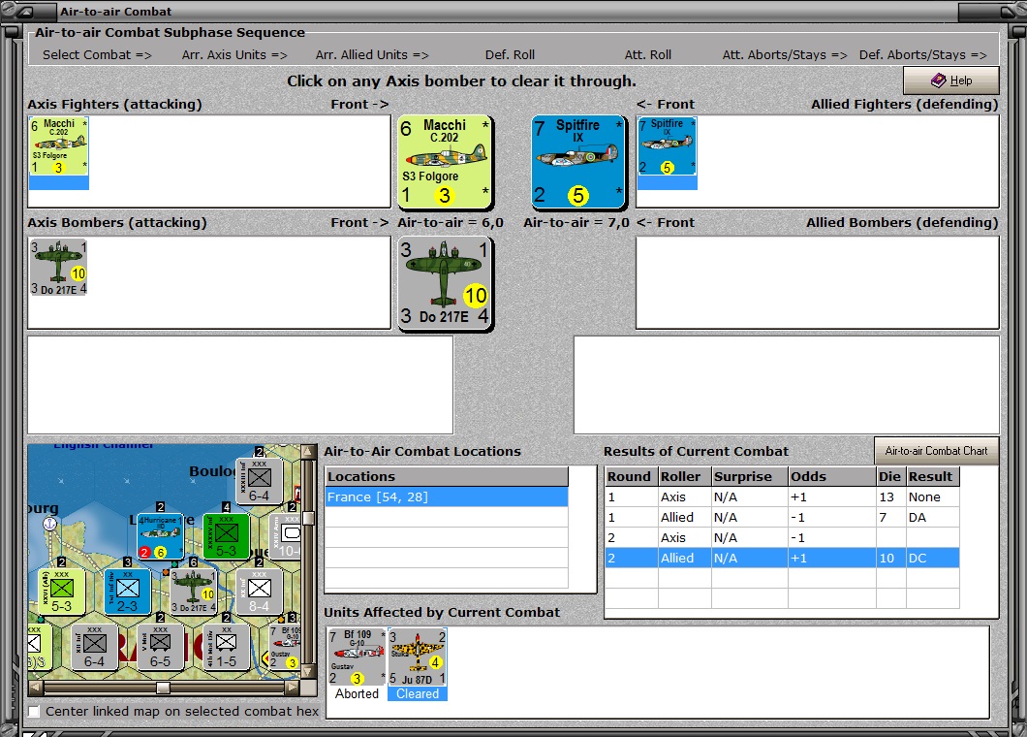Select the aborted Bf 109 G-10 unit
1027x737 pixels.
(x=357, y=657)
